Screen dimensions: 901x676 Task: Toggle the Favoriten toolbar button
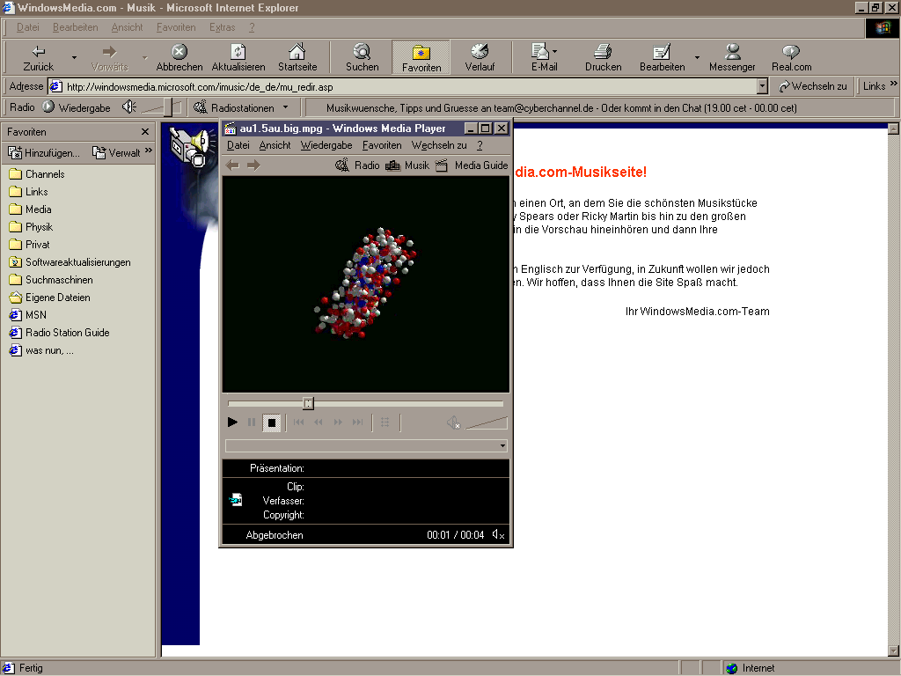click(x=421, y=57)
